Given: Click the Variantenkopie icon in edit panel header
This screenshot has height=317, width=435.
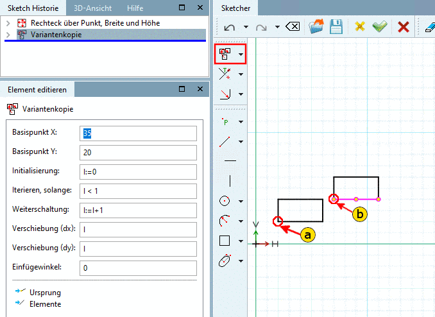Looking at the screenshot, I should click(x=12, y=109).
